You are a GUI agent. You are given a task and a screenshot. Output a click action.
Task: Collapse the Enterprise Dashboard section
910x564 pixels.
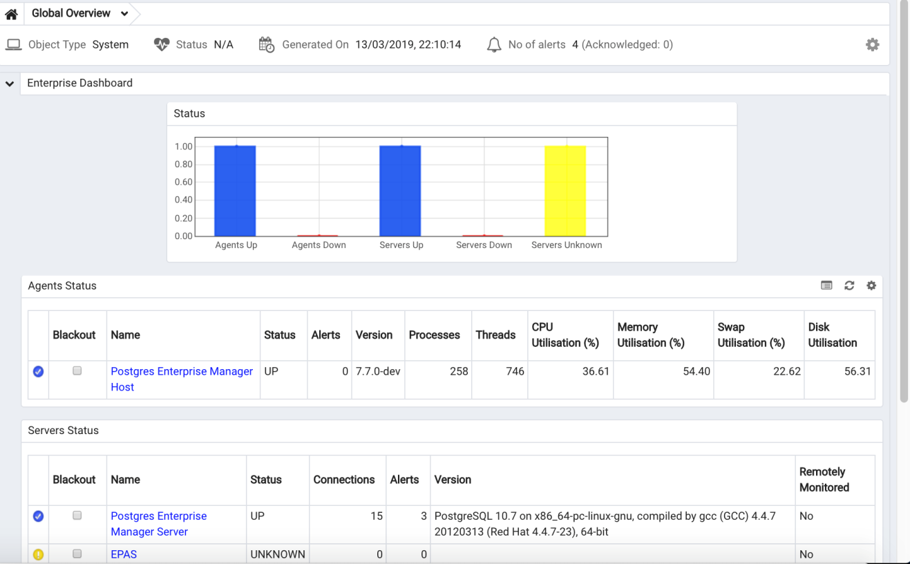[x=10, y=84]
